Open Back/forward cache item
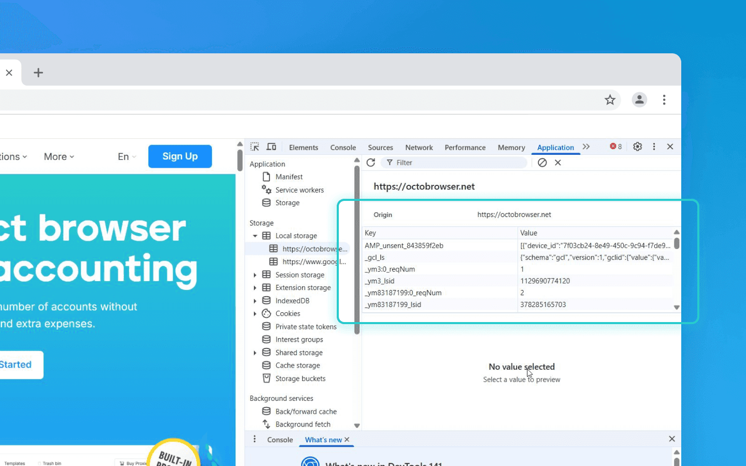 click(306, 412)
